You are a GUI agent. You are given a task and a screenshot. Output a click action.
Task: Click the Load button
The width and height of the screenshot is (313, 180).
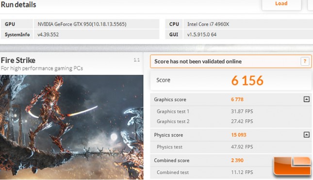click(x=281, y=4)
